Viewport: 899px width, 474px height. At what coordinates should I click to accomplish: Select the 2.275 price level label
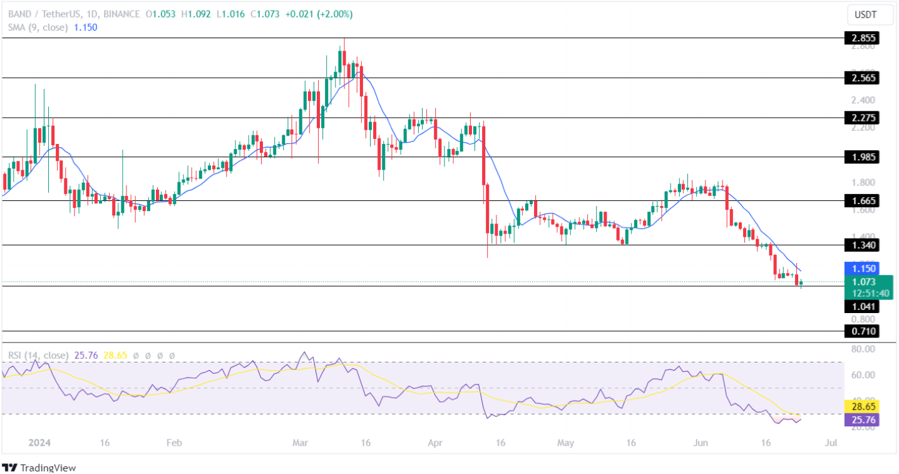(x=861, y=117)
